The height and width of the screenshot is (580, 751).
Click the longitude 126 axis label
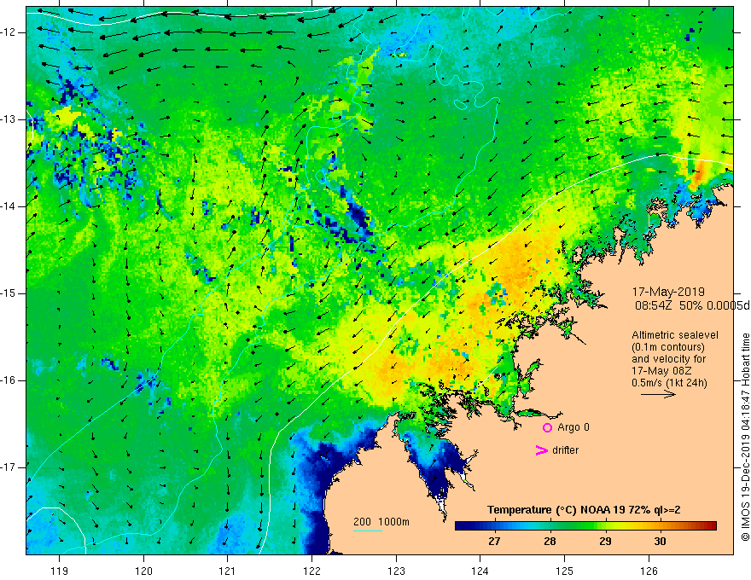click(649, 571)
